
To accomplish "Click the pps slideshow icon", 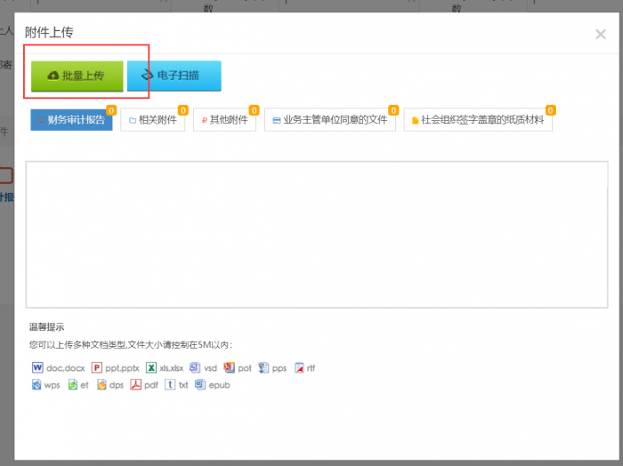I will pos(263,367).
